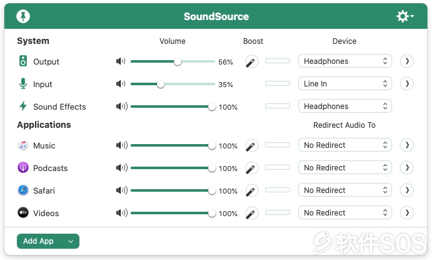Image resolution: width=434 pixels, height=260 pixels.
Task: Click the Music level meter
Action: pos(278,145)
